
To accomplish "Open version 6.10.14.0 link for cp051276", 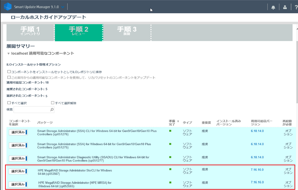I will (257, 131).
